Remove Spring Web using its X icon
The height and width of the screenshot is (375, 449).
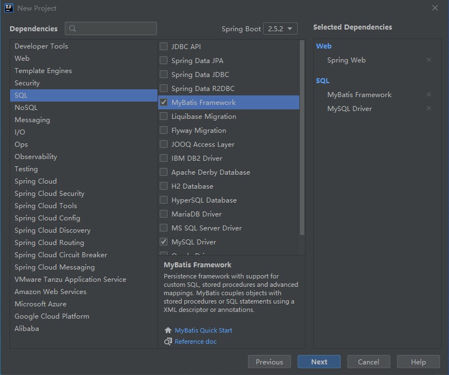pos(428,60)
